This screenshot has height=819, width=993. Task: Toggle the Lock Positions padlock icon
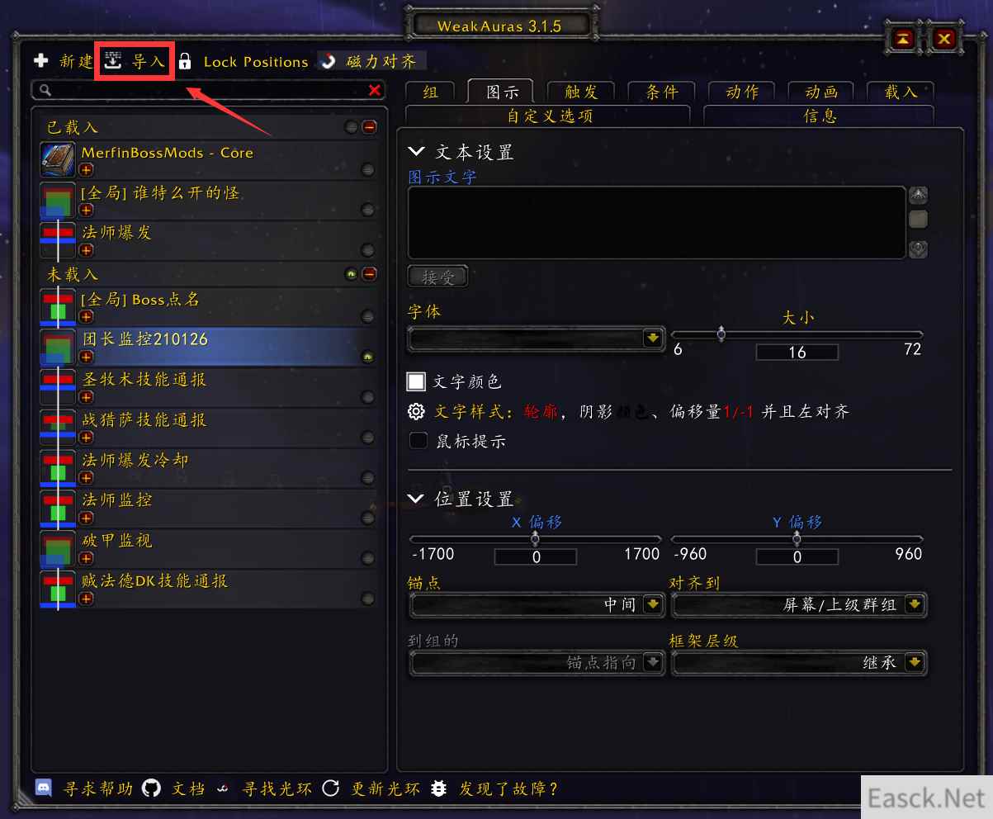(185, 61)
